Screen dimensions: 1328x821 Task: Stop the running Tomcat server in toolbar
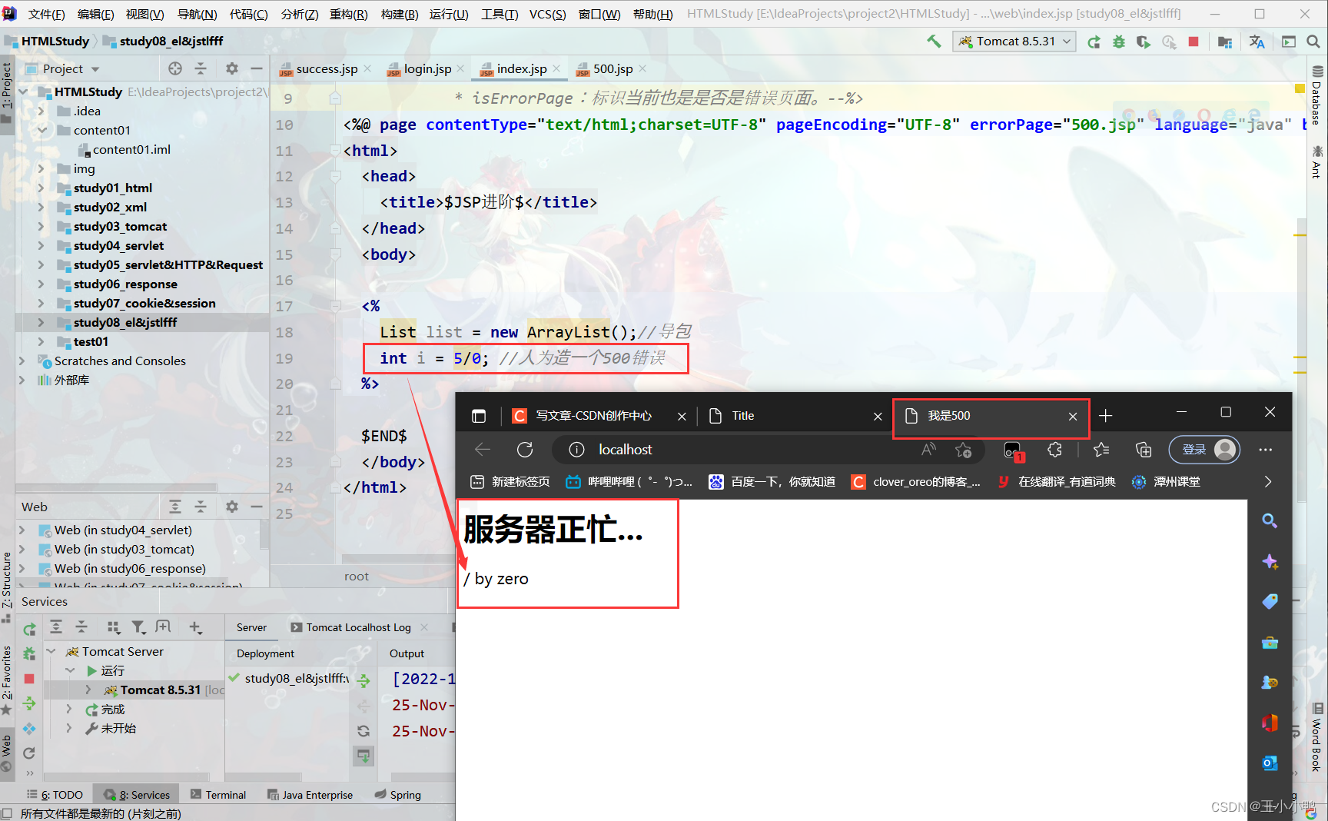click(x=1194, y=42)
